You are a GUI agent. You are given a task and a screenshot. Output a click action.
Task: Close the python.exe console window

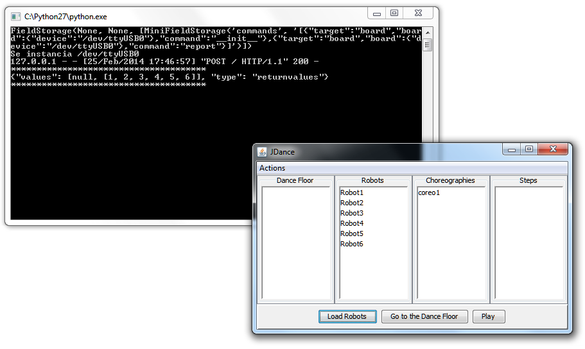tap(418, 13)
